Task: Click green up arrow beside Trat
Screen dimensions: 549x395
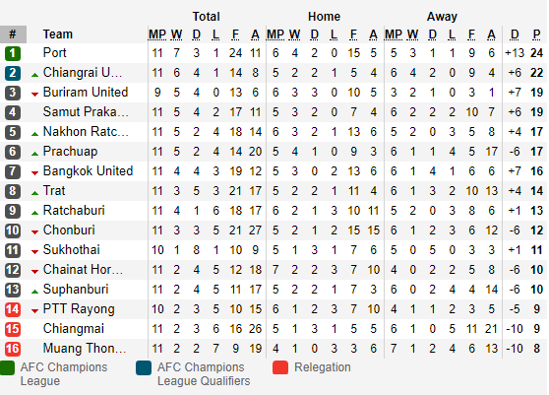Action: [x=34, y=193]
